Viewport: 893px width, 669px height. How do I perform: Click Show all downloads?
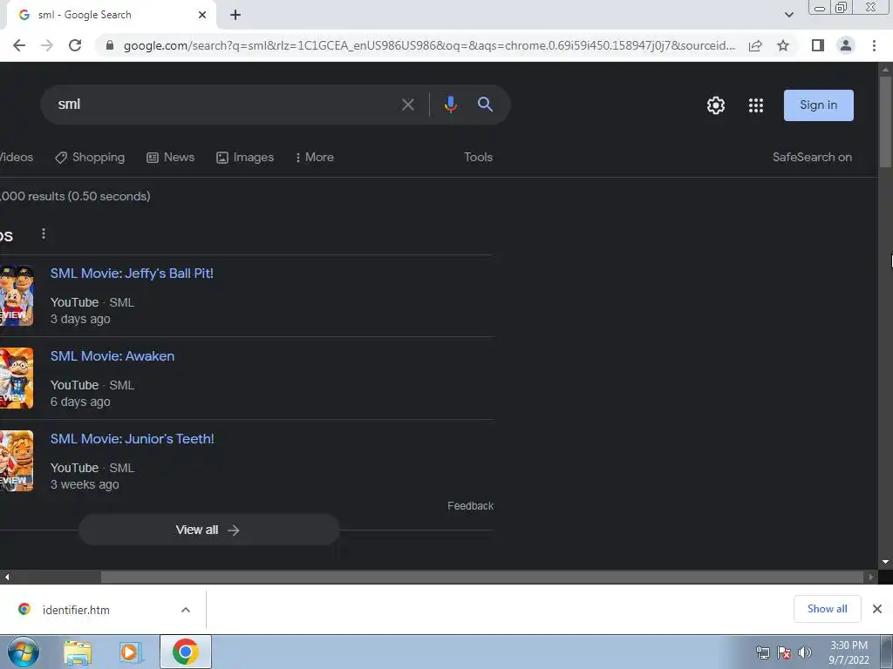pyautogui.click(x=827, y=609)
